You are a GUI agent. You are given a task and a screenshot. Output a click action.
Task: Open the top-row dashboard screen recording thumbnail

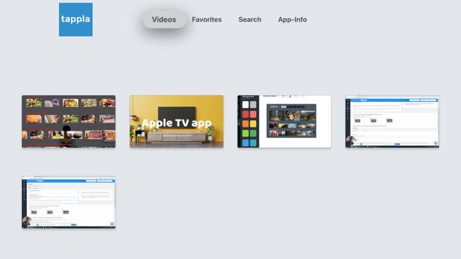(x=392, y=122)
